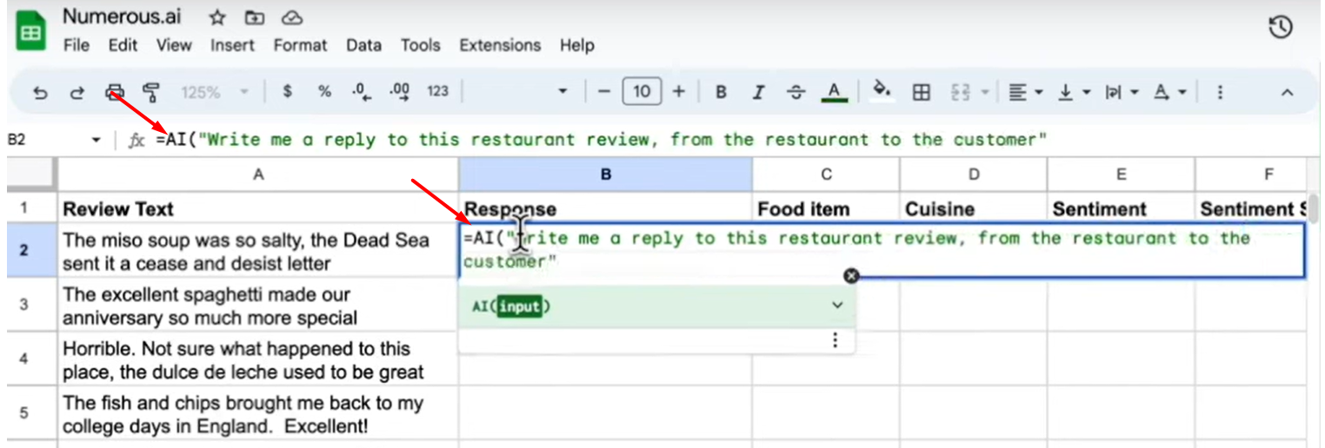The image size is (1325, 448).
Task: Redo the last action
Action: coord(77,92)
